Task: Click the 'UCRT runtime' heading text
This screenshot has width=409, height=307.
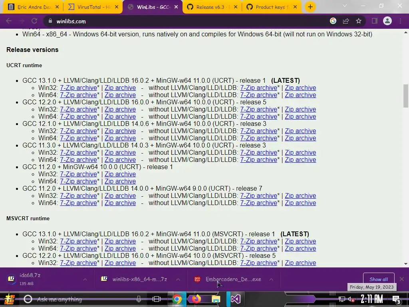Action: click(24, 65)
